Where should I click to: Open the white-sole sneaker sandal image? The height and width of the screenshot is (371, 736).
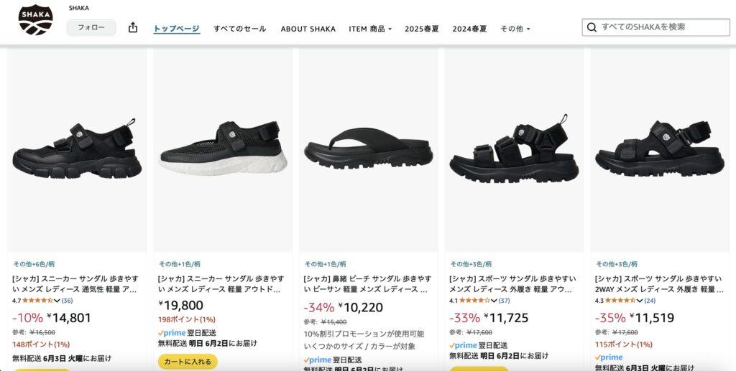(223, 149)
